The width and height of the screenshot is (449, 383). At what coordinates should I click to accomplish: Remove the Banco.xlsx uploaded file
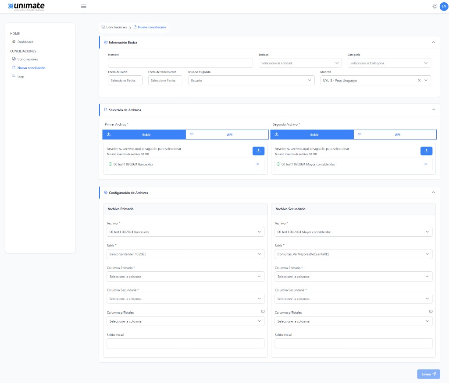257,164
